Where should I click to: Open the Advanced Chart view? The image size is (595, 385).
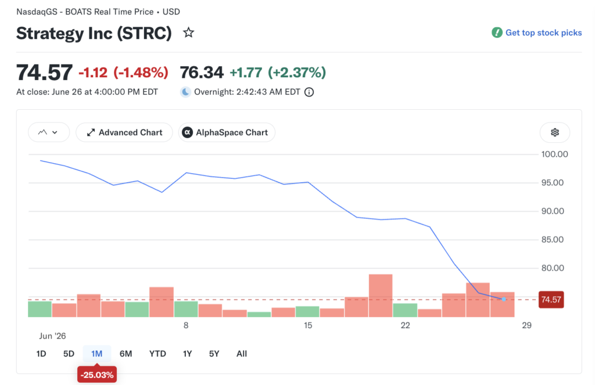pos(124,132)
